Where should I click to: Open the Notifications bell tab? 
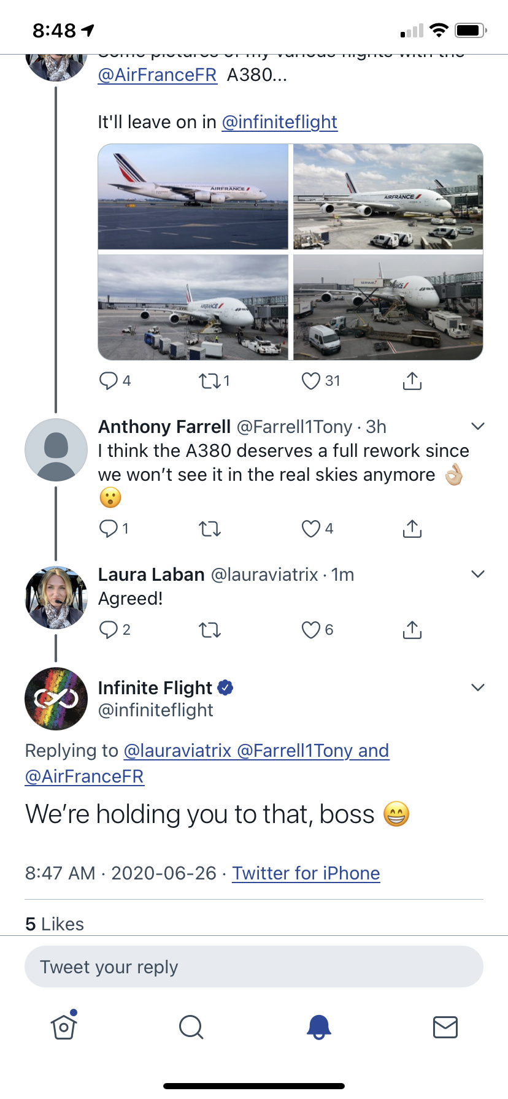pos(318,1027)
